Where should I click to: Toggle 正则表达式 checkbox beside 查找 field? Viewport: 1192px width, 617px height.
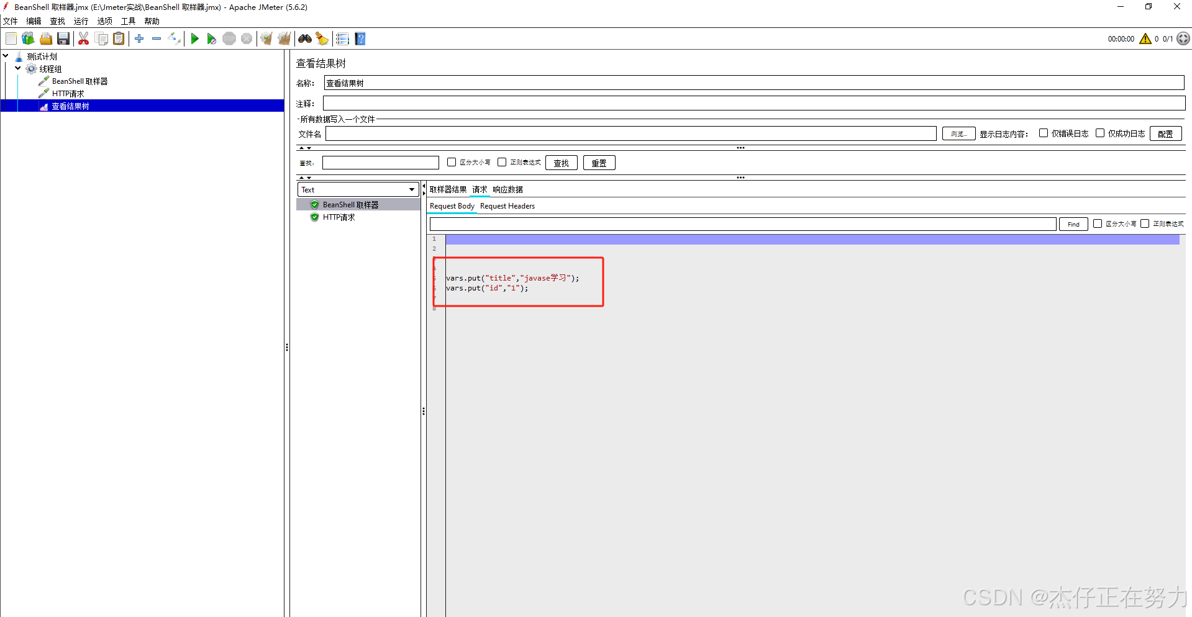coord(502,162)
